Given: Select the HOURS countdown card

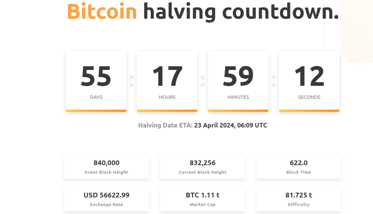Looking at the screenshot, I should (167, 81).
